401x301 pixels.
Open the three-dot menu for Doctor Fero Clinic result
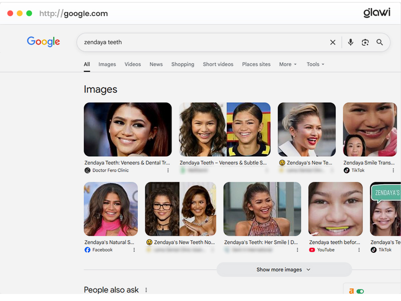168,171
